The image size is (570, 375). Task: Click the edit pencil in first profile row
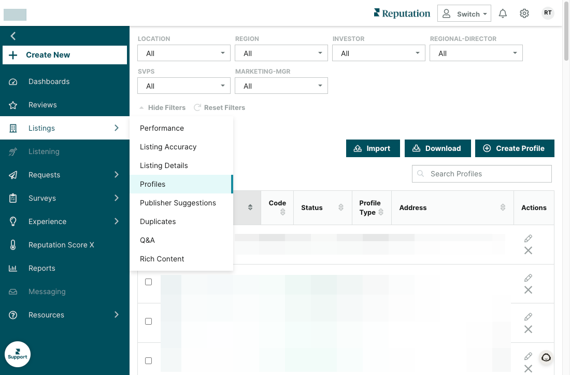[528, 239]
